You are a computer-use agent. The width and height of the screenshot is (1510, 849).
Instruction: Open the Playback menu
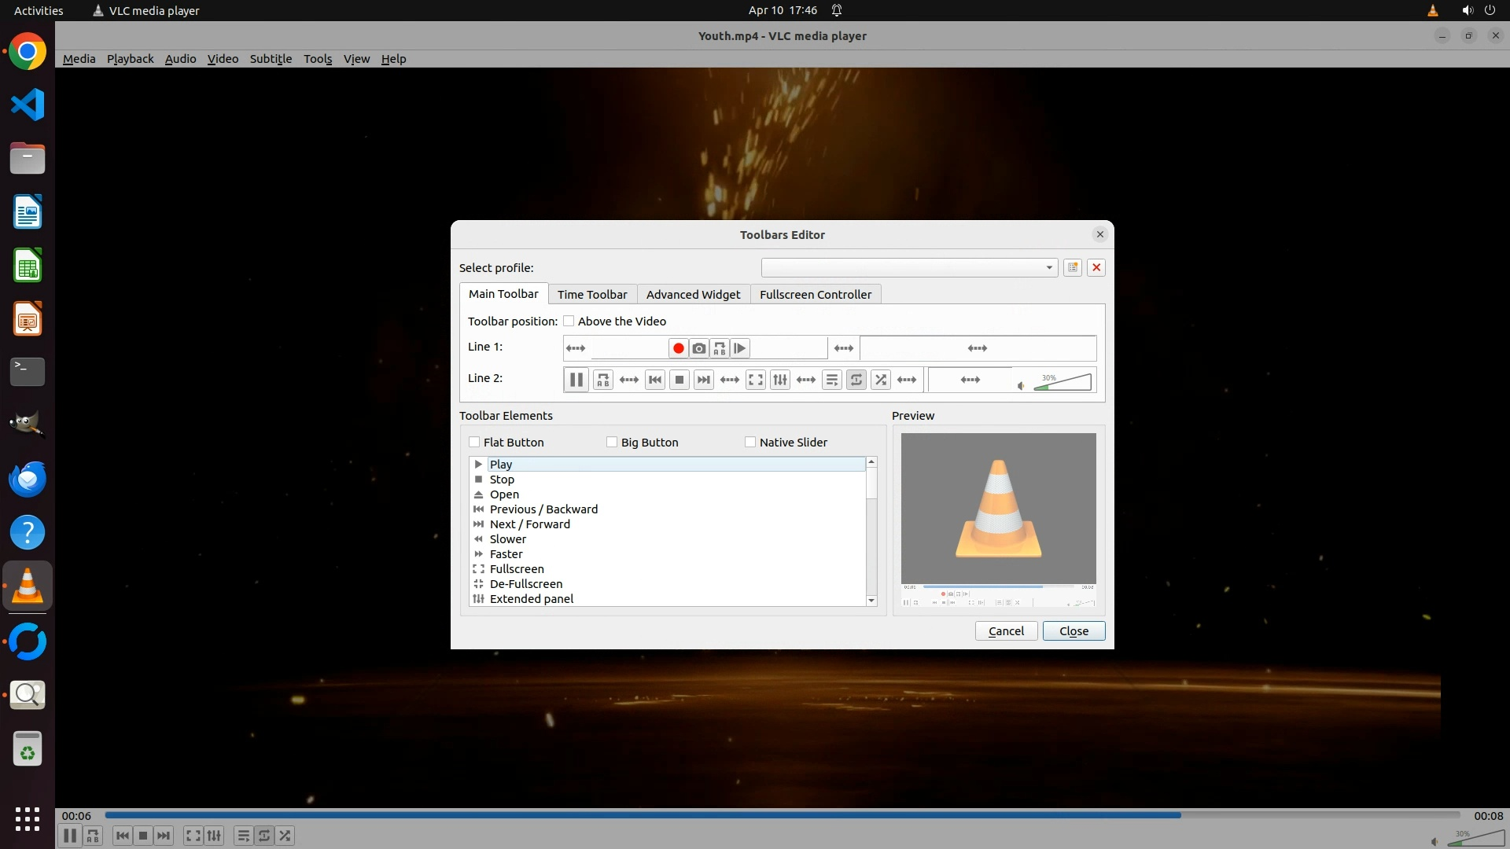click(x=130, y=59)
